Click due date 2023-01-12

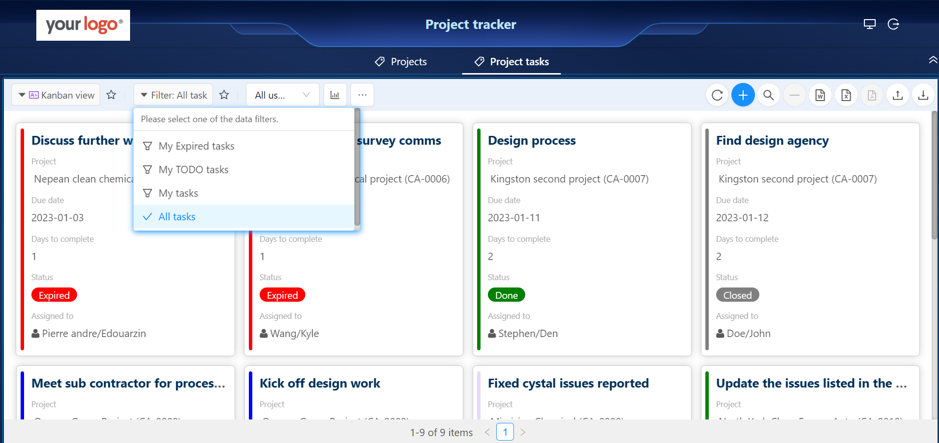point(742,218)
